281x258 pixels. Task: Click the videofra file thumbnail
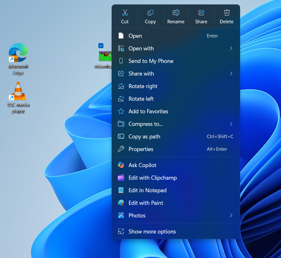106,57
